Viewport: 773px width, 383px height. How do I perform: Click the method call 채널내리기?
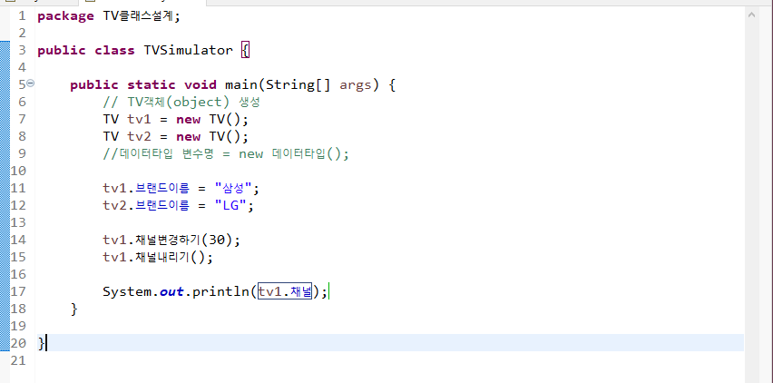tap(162, 258)
